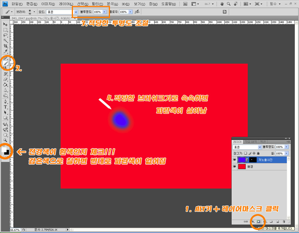299x233 pixels.
Task: Open the 필수 workspace switcher
Action: (x=275, y=4)
